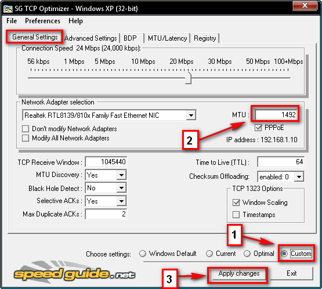Click the TCP 1323 Options group label
Image resolution: width=322 pixels, height=289 pixels.
(258, 189)
